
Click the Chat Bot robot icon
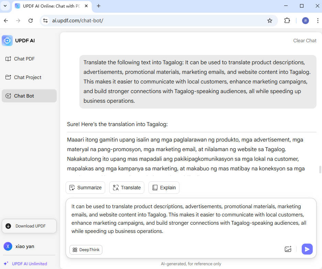tap(8, 96)
